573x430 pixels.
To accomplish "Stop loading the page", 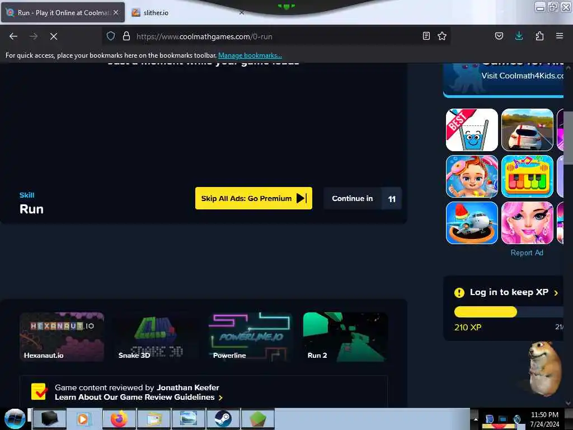I will coord(53,36).
